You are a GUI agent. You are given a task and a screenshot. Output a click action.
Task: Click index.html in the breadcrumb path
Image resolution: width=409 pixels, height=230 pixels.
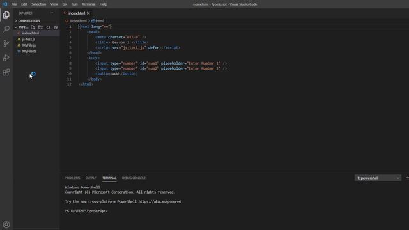tap(78, 21)
